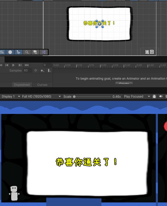Click the Add Event marker icon
The height and width of the screenshot is (206, 167).
coord(49,71)
